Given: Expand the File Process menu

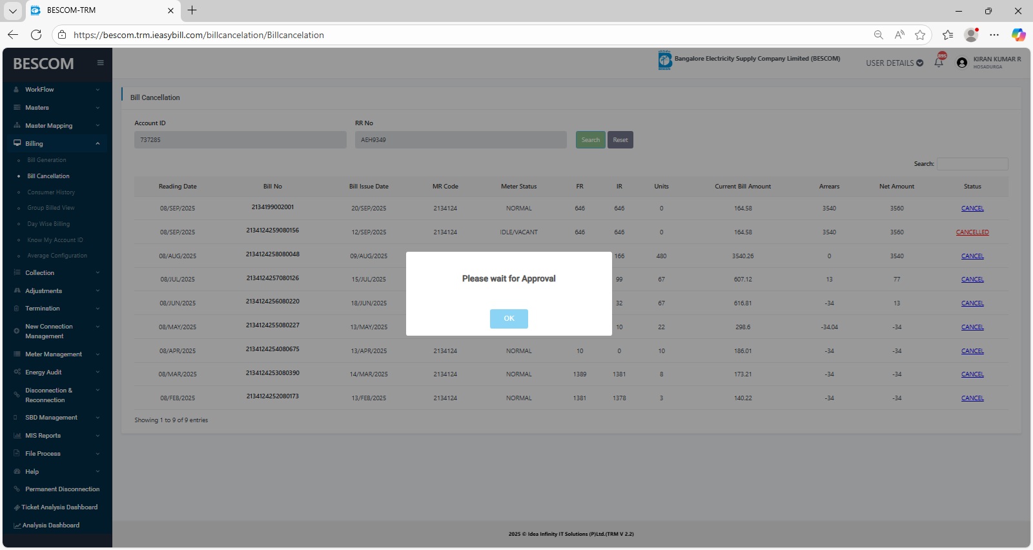Looking at the screenshot, I should [x=57, y=454].
